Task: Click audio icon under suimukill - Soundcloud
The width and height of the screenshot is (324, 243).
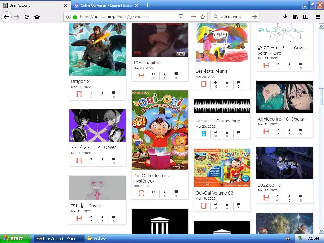Action: point(204,134)
